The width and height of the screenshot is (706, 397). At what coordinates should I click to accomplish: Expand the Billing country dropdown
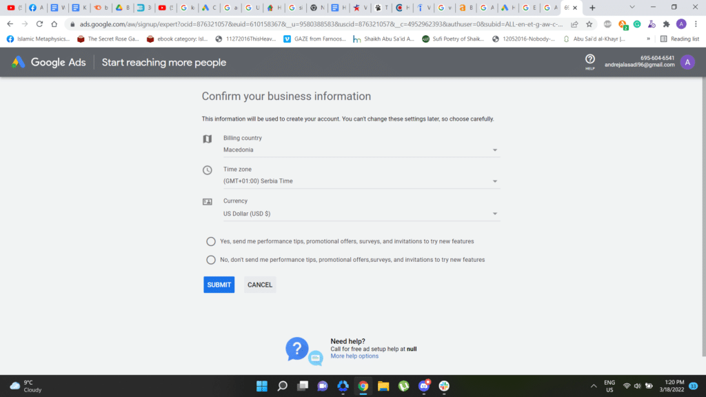pos(360,150)
